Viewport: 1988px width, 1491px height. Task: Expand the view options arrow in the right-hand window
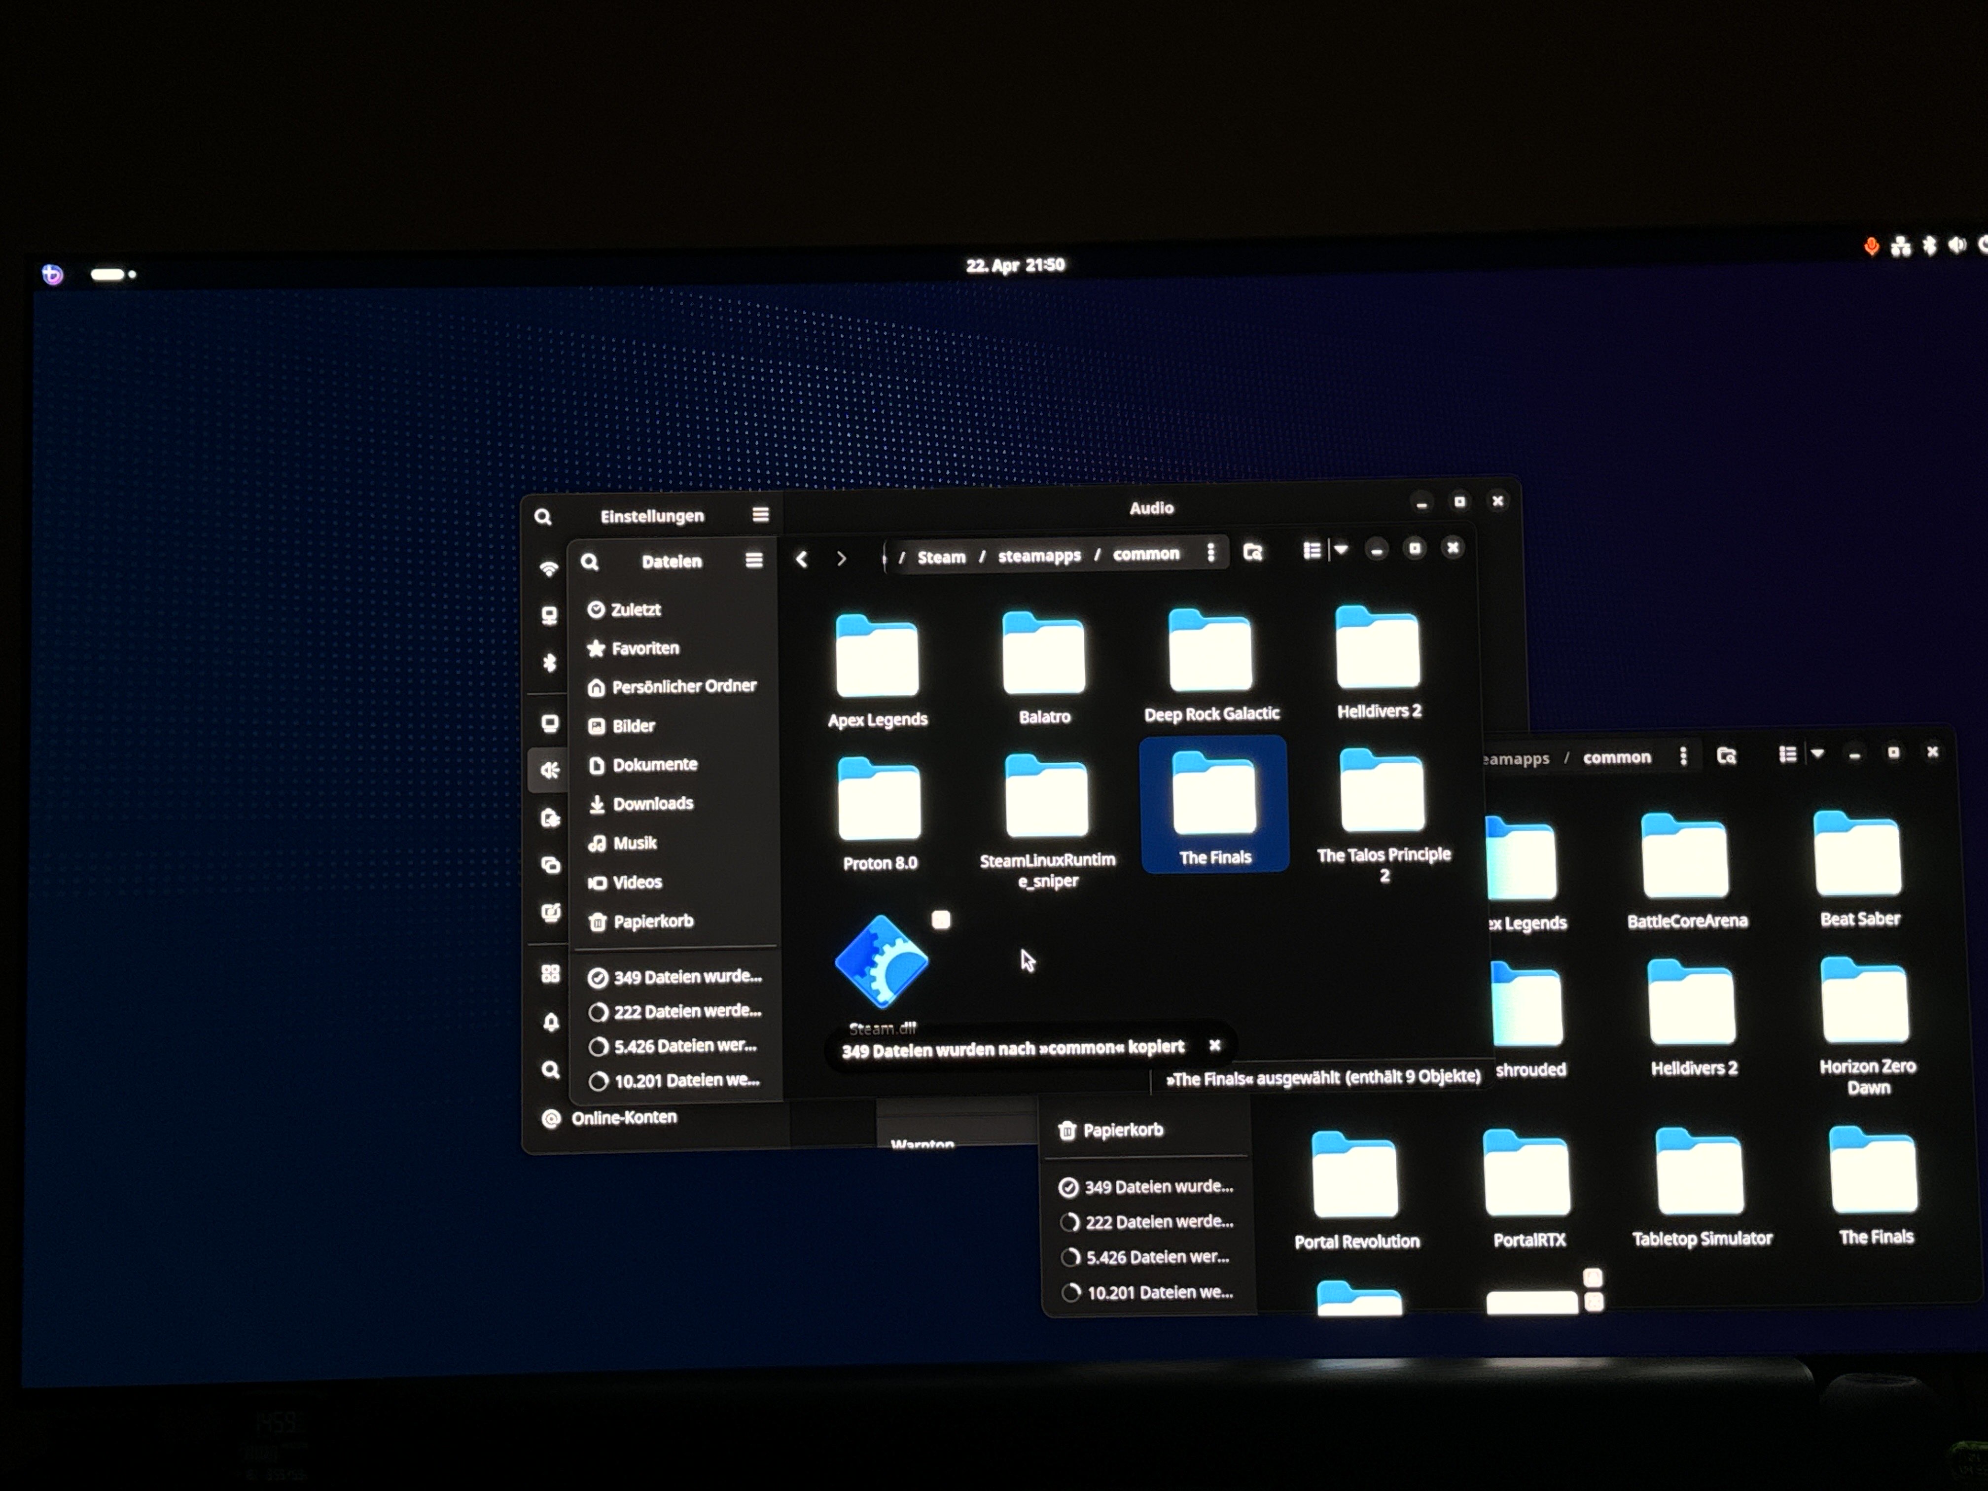tap(1817, 754)
